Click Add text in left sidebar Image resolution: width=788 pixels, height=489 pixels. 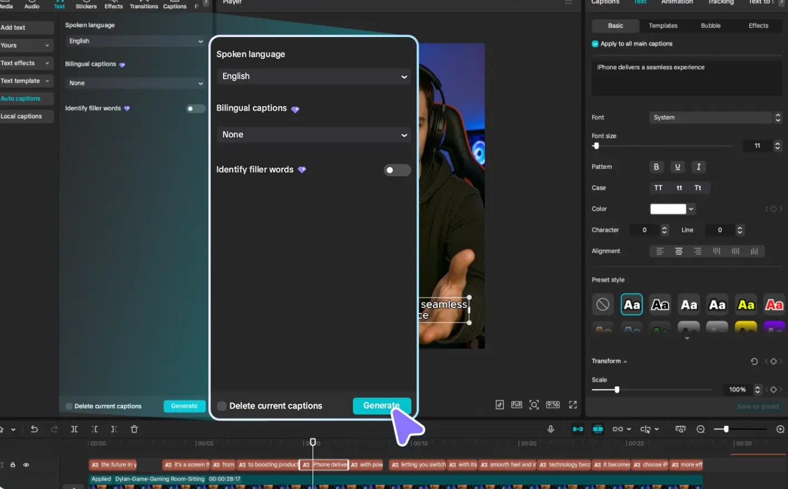pos(26,28)
